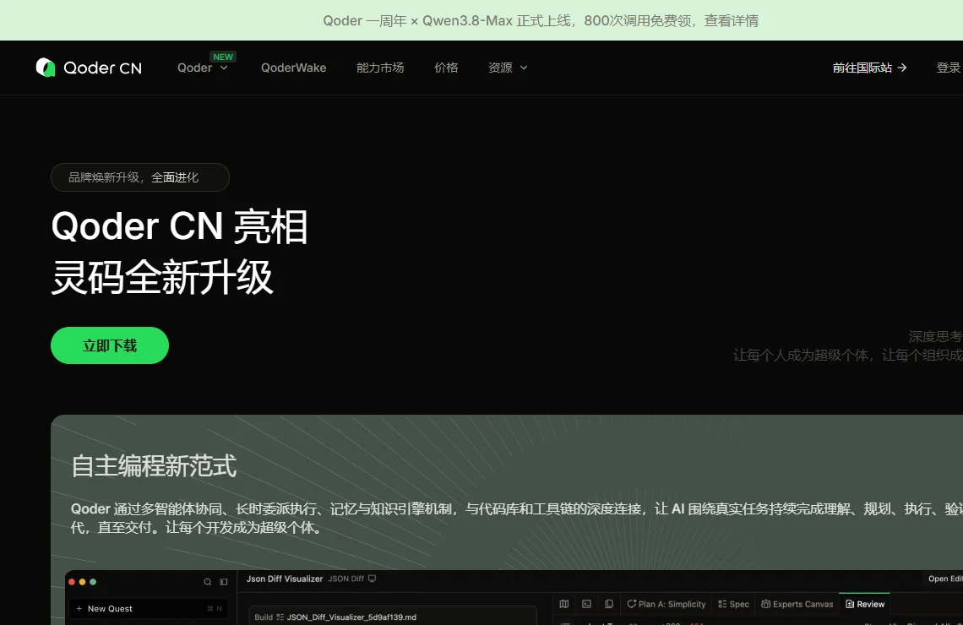Click the green maximize dot in preview window
The image size is (963, 625).
(x=93, y=581)
